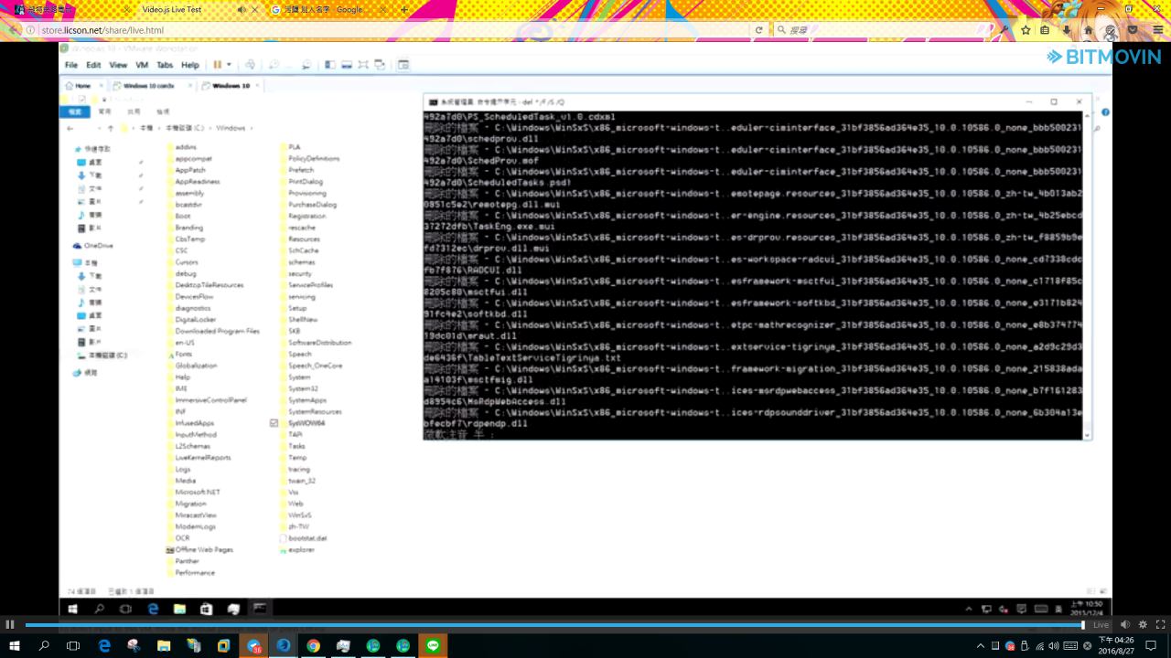Reload the current page
Screen dimensions: 1171x658
pyautogui.click(x=758, y=30)
